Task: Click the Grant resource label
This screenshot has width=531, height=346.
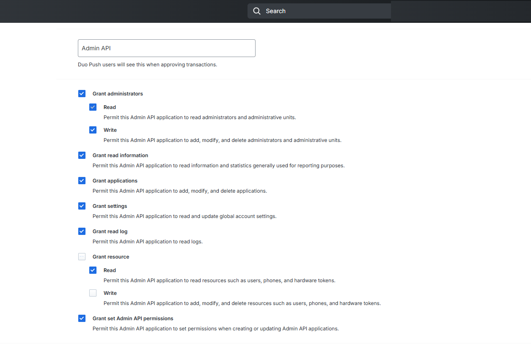Action: 111,257
